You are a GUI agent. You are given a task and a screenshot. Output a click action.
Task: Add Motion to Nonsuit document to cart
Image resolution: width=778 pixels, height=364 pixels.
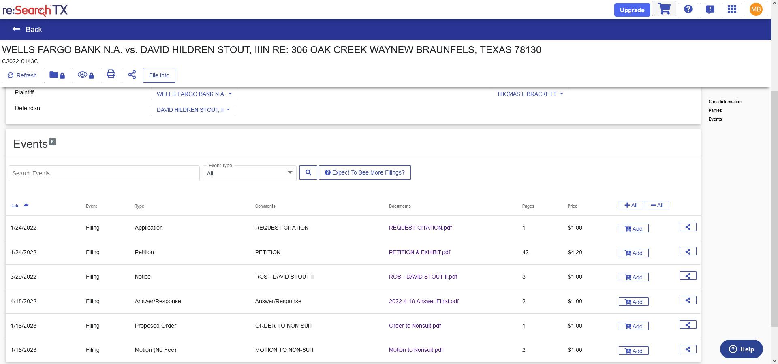coord(634,351)
